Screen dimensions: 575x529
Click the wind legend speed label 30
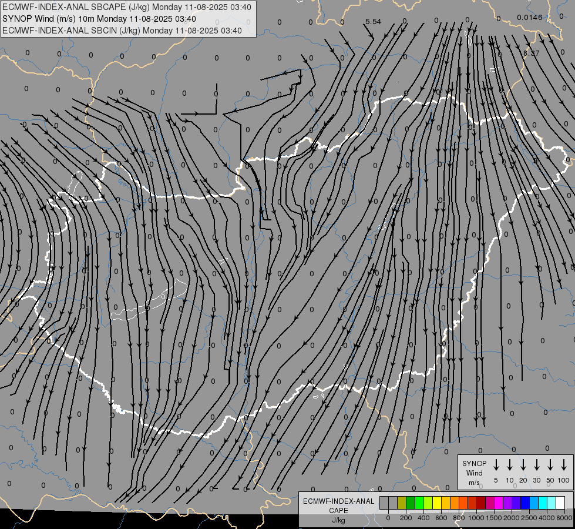click(536, 480)
